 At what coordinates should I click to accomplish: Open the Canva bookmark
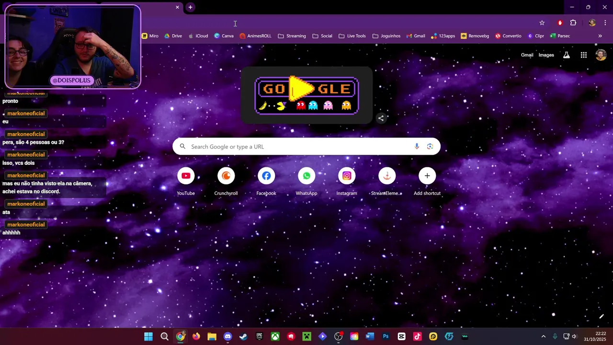(x=224, y=36)
